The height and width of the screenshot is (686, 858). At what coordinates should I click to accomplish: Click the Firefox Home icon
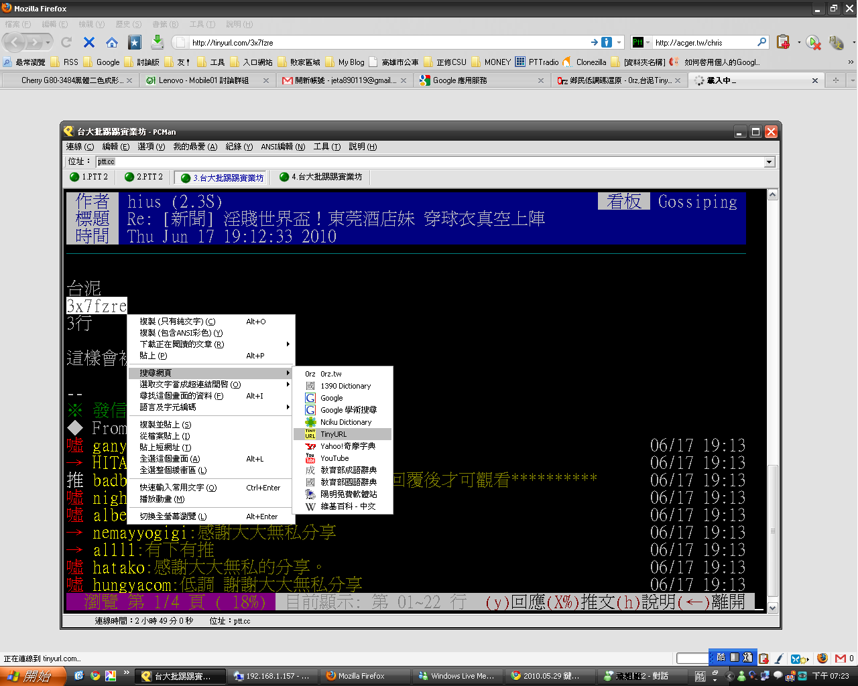pos(112,42)
